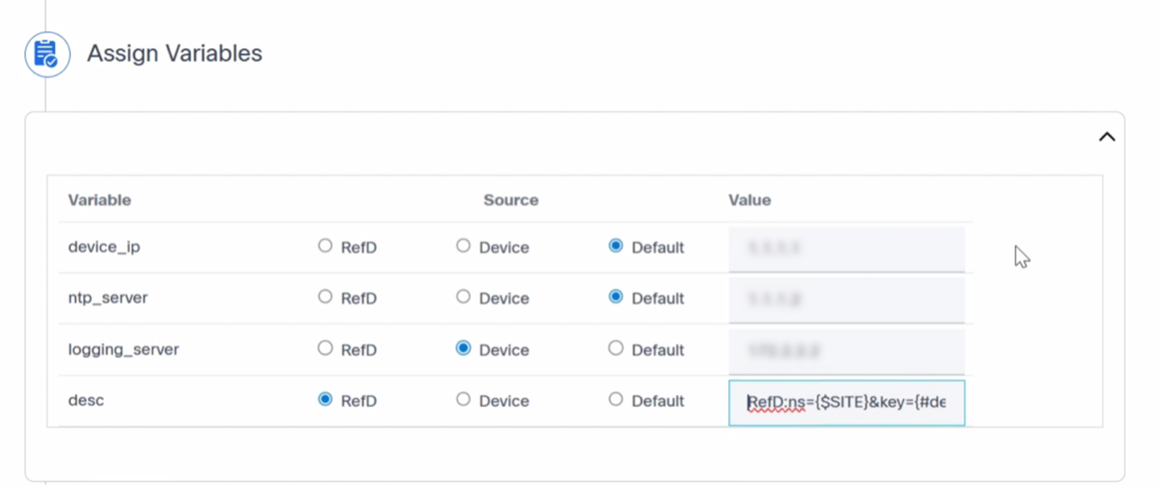Select Device source for ntp_server
Image resolution: width=1161 pixels, height=488 pixels.
[x=463, y=297]
